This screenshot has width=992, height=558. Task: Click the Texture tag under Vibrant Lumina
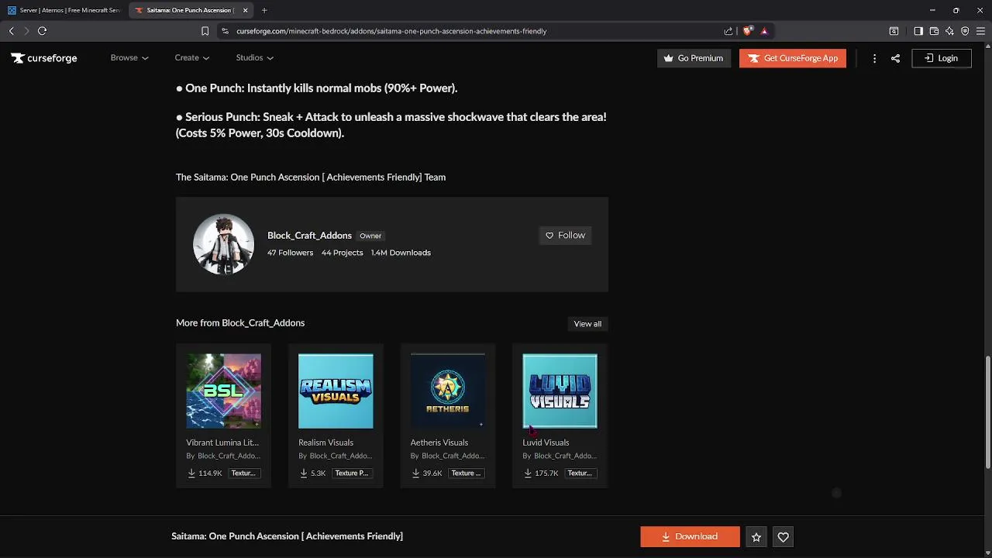click(243, 473)
